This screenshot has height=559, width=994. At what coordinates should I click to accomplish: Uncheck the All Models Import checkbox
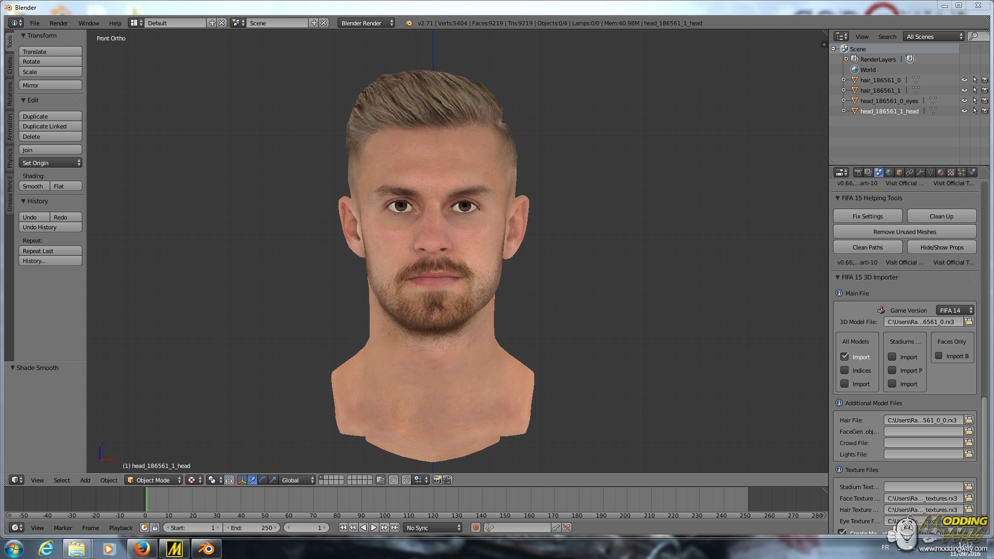pyautogui.click(x=844, y=357)
